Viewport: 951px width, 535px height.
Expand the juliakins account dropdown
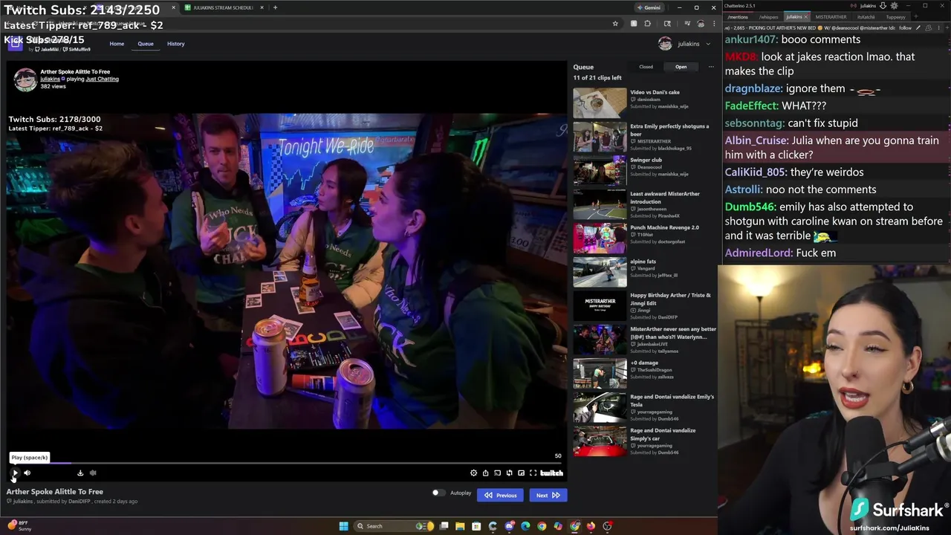pos(684,44)
